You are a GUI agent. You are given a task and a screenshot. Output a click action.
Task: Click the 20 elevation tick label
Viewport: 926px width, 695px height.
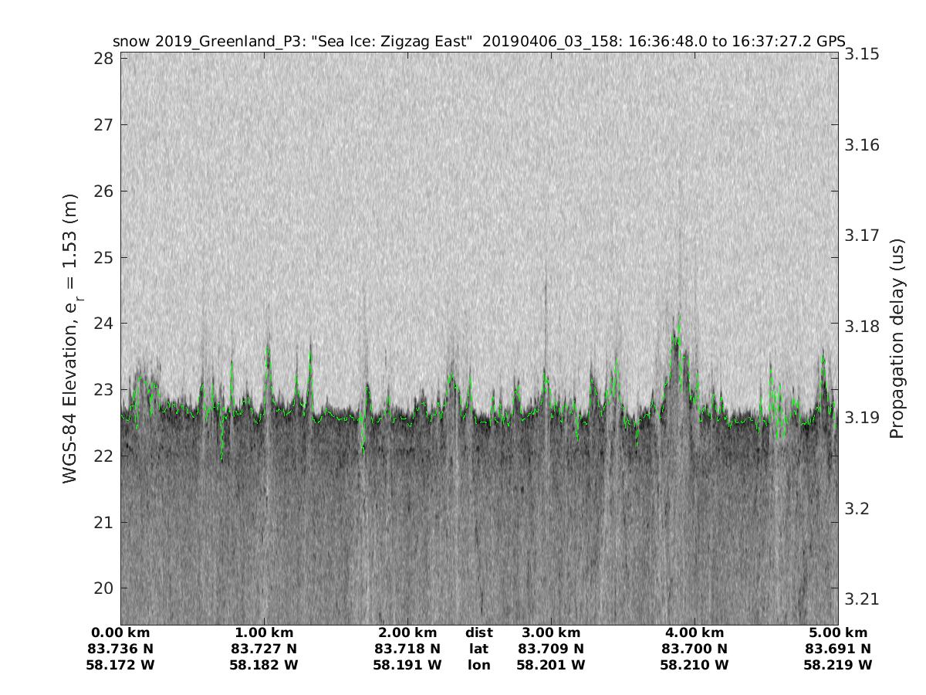[x=105, y=588]
